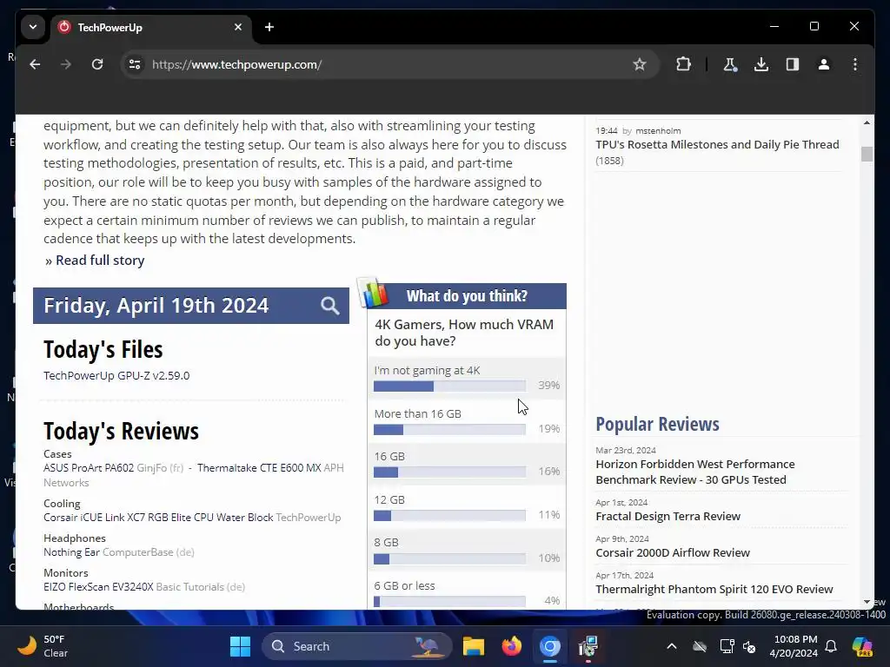
Task: Click the 39% poll result bar
Action: point(449,386)
